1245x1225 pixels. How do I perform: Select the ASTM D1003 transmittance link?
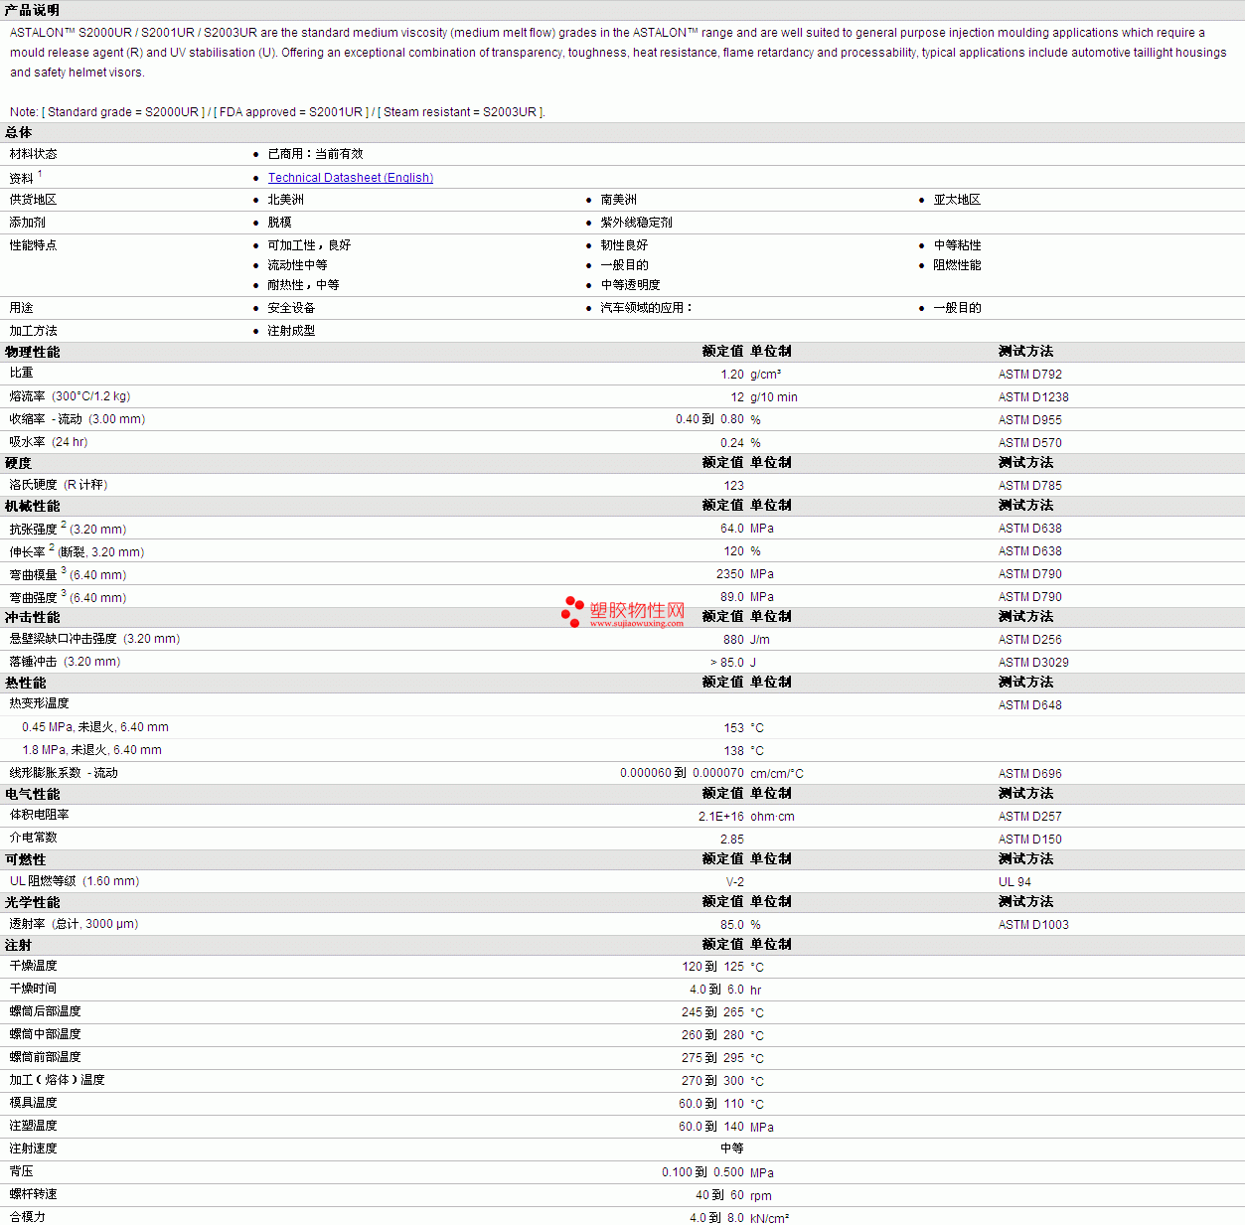[1033, 925]
